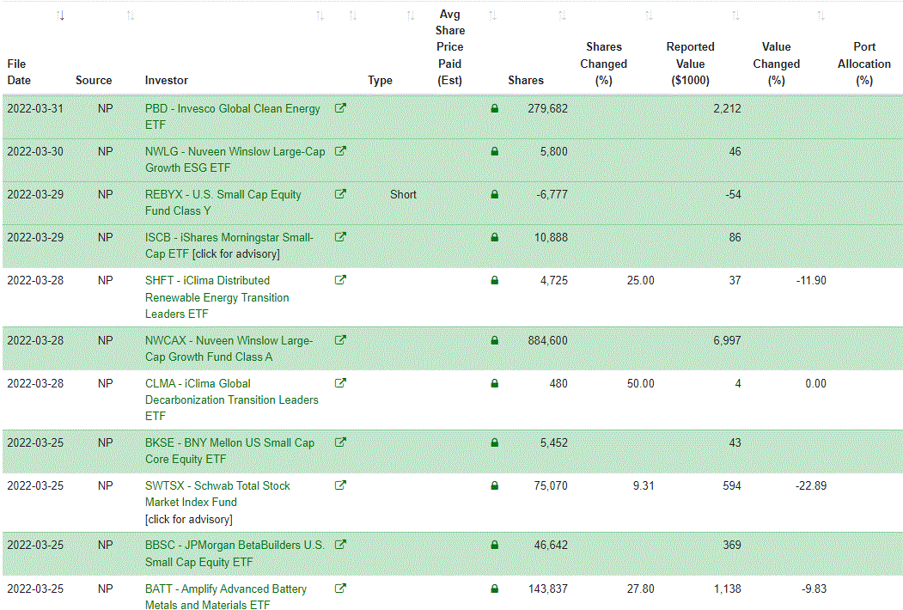The width and height of the screenshot is (903, 610).
Task: Open NWLG - Nuveen Winslow Large-Cap Growth ESG ETF
Action: [235, 160]
